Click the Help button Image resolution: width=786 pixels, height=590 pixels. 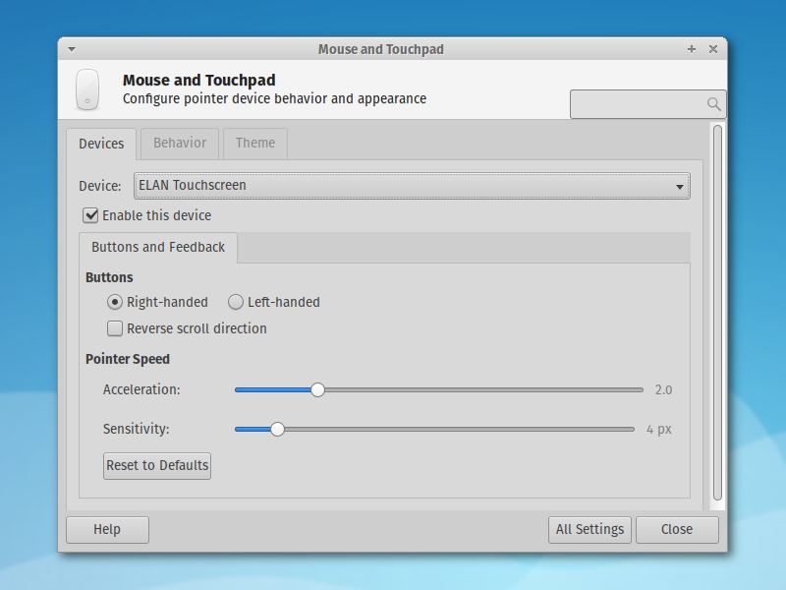107,529
